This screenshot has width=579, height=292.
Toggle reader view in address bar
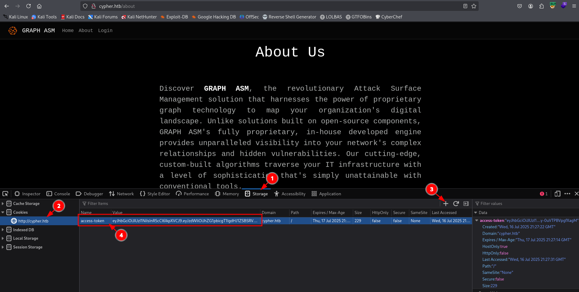coord(465,6)
